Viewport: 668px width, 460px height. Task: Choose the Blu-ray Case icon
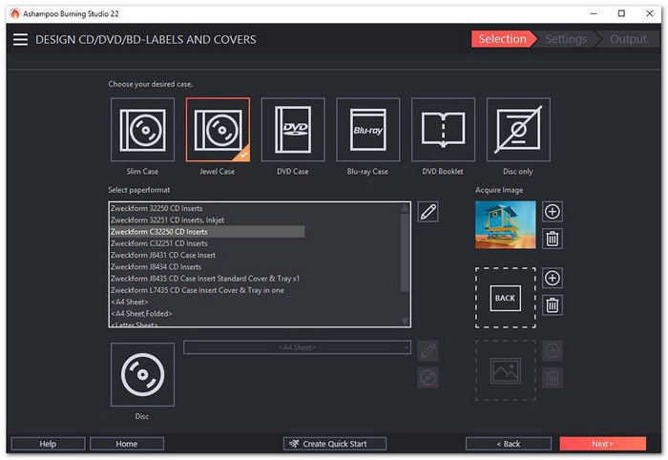tap(368, 130)
